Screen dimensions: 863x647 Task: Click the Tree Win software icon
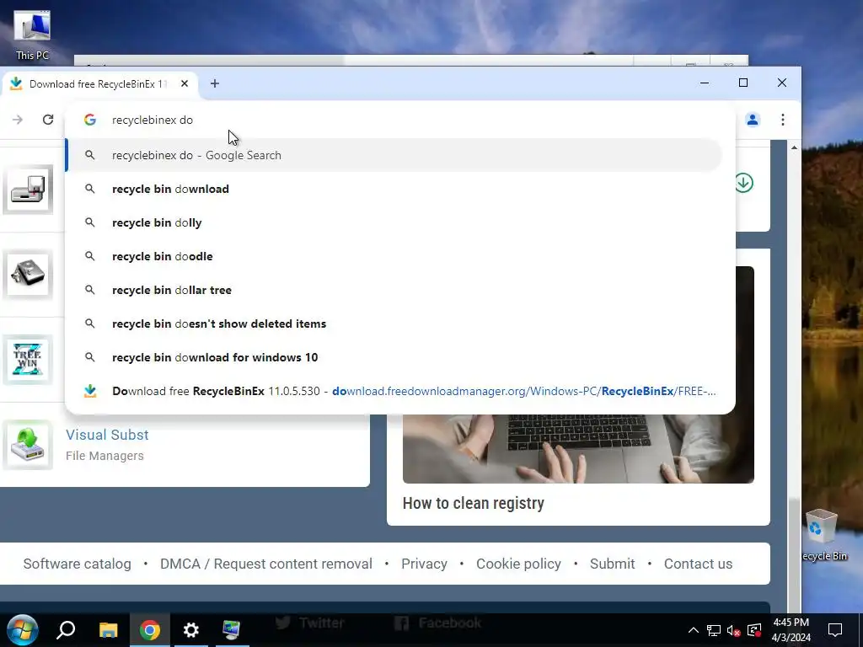(28, 359)
